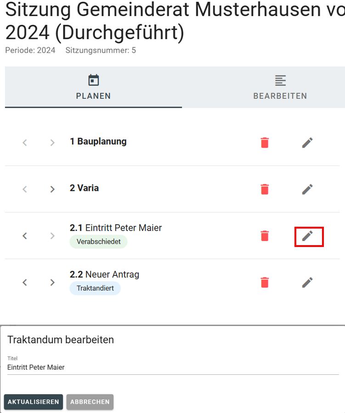The height and width of the screenshot is (413, 345).
Task: Delete the 1 Bauplanung agenda item
Action: point(265,143)
